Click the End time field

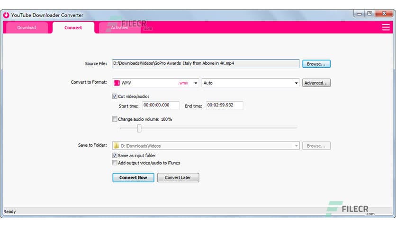tap(225, 105)
